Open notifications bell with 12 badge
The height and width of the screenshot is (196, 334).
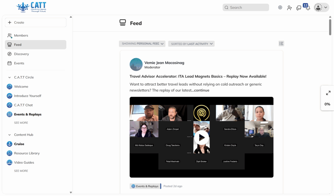307,7
